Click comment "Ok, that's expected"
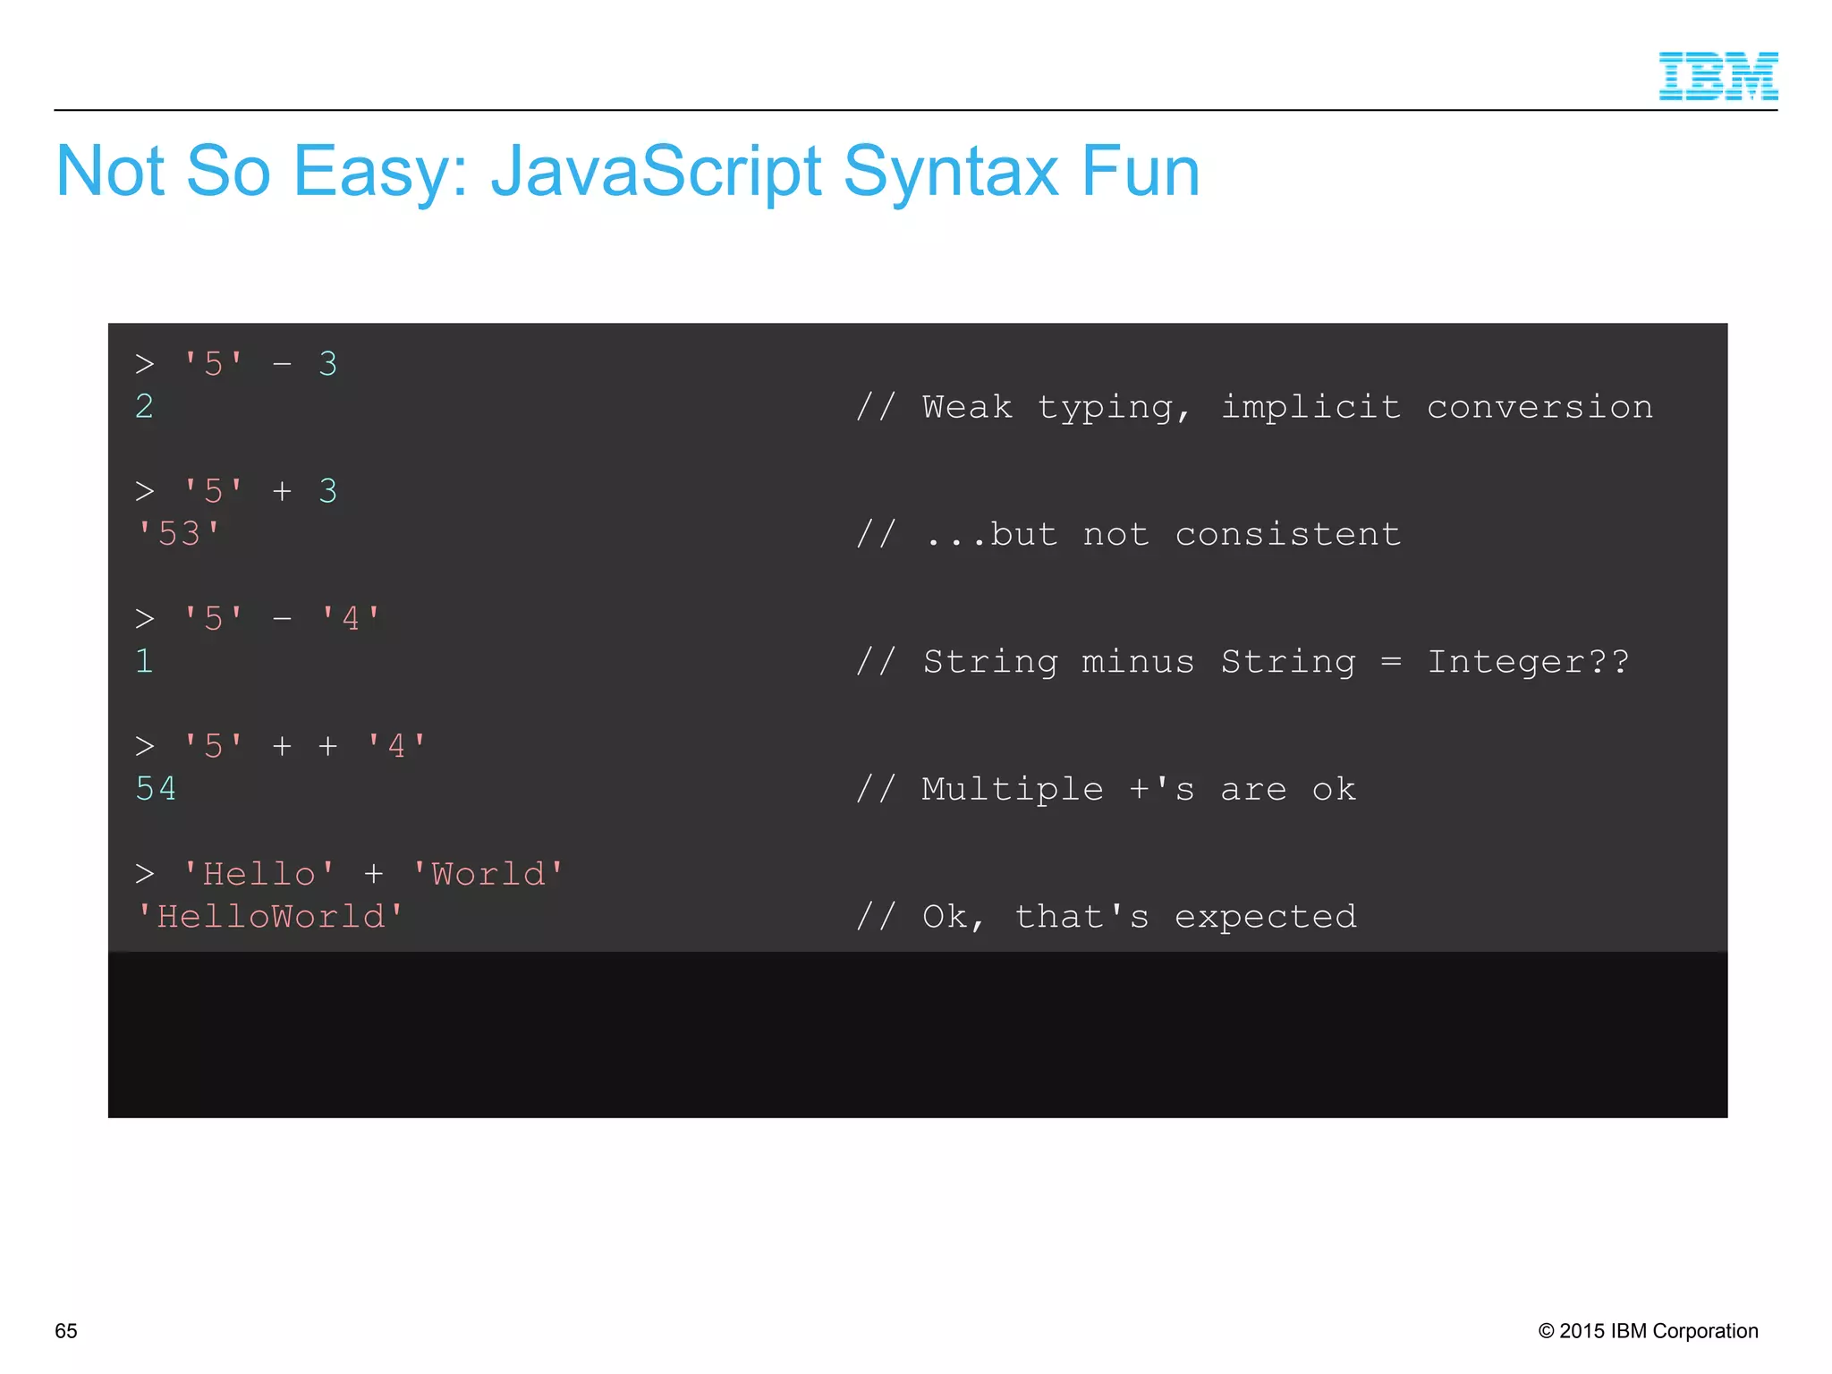 coord(1106,918)
